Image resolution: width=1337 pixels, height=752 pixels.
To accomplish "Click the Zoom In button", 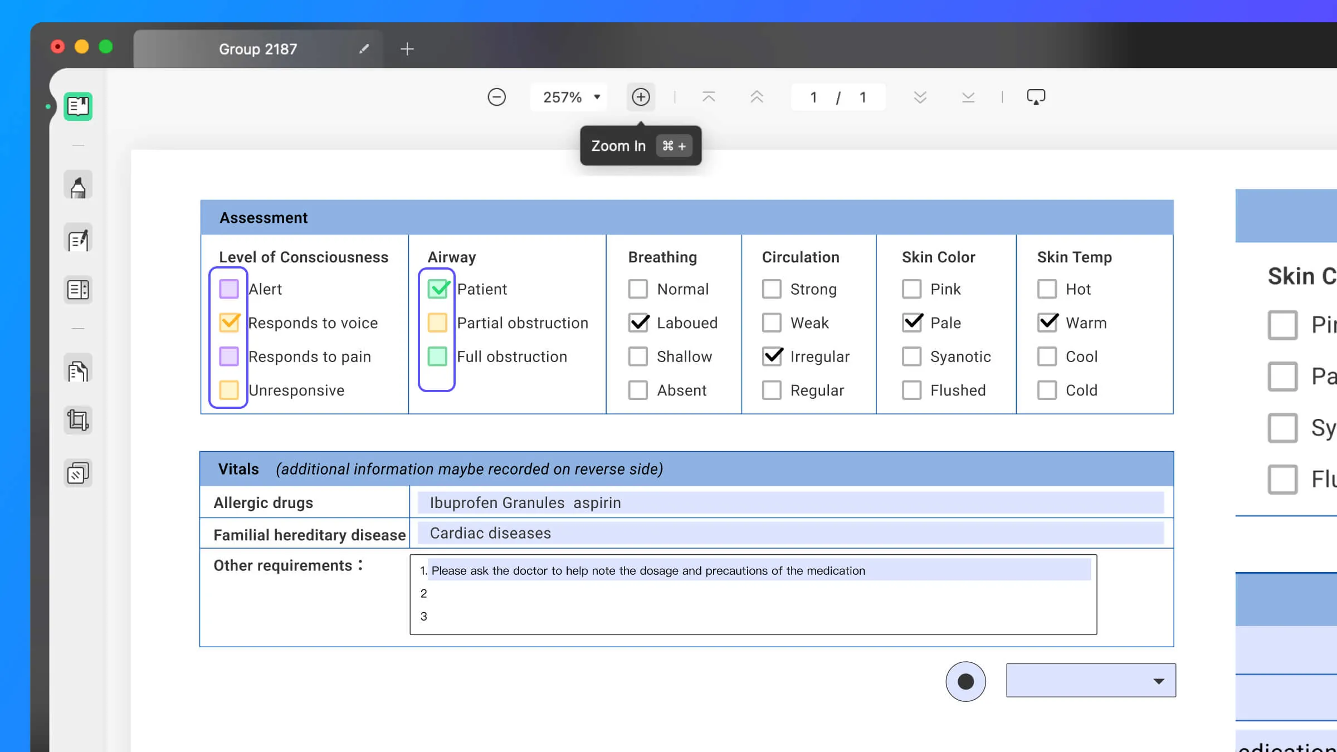I will tap(641, 96).
